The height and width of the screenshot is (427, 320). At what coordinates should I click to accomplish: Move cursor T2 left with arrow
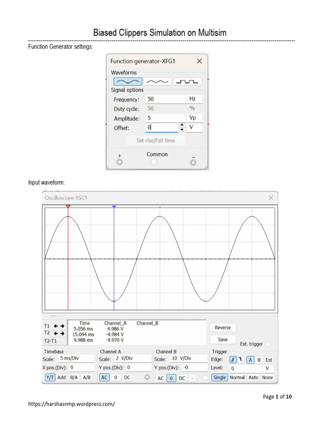coord(56,333)
